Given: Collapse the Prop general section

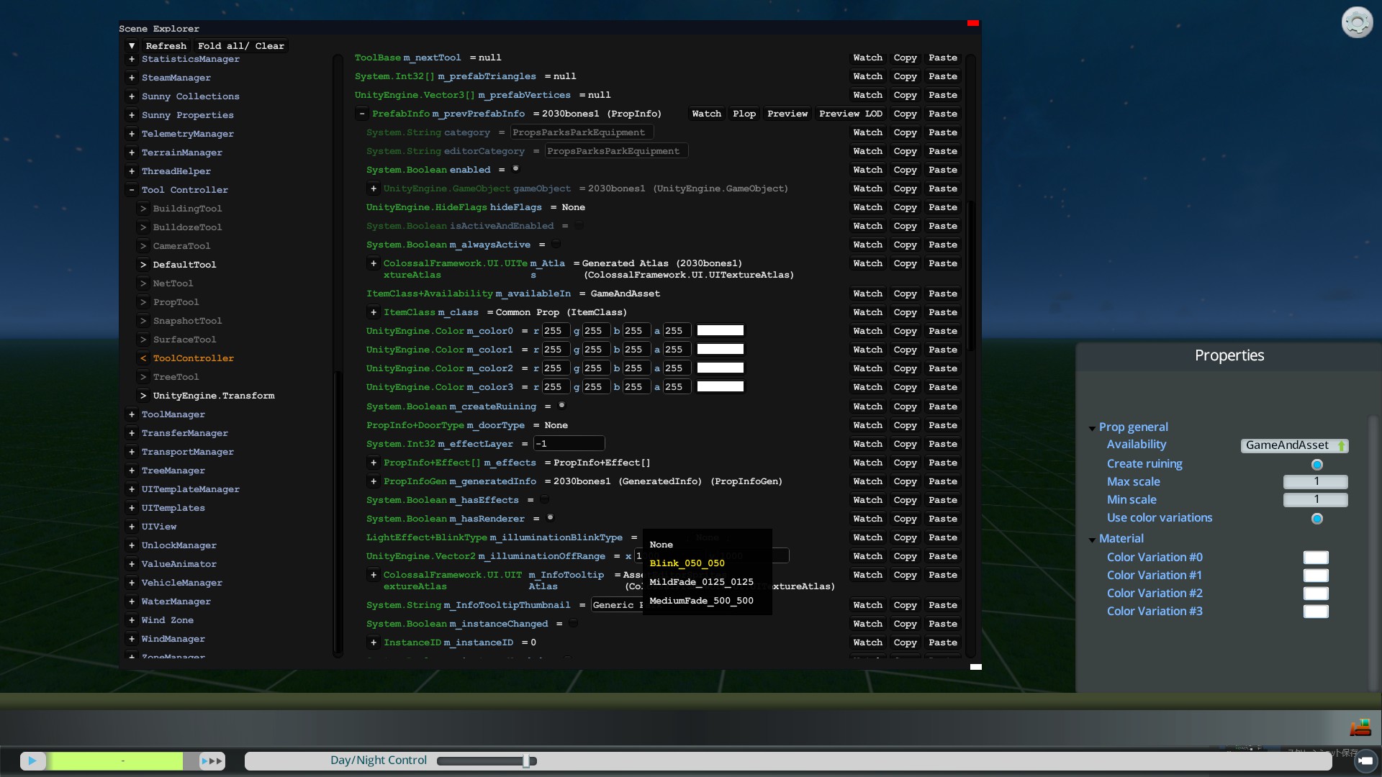Looking at the screenshot, I should click(x=1092, y=428).
